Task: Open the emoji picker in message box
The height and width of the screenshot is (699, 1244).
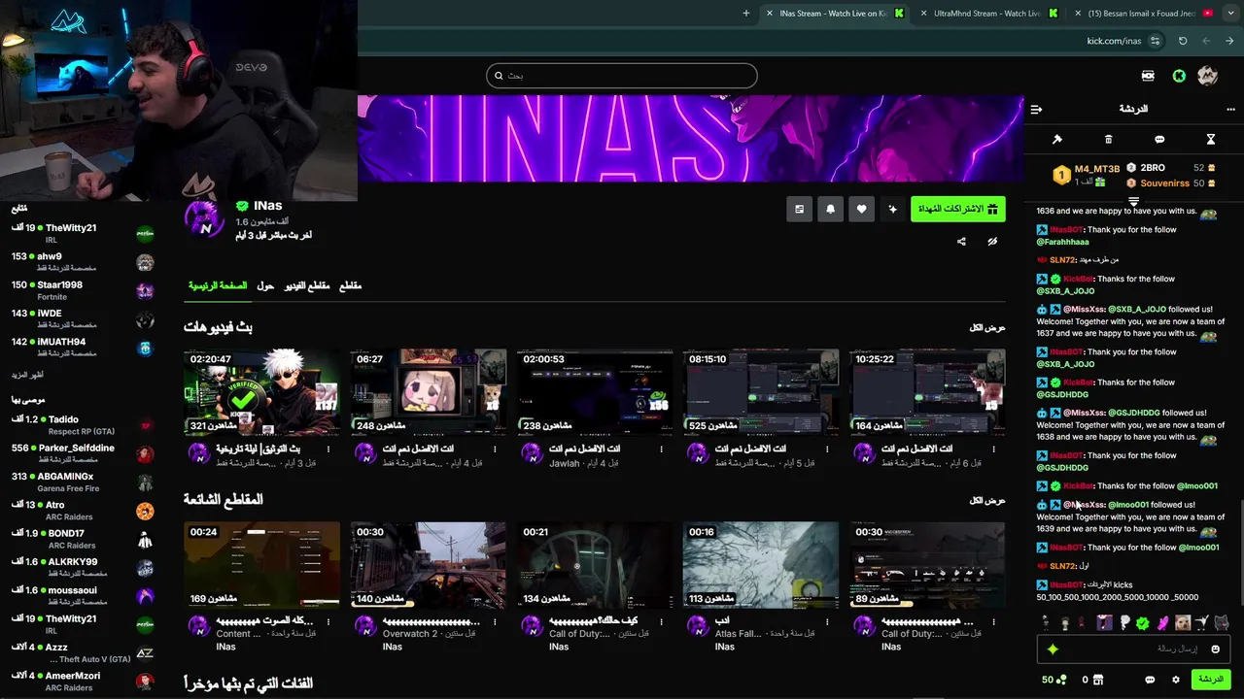Action: pos(1215,649)
